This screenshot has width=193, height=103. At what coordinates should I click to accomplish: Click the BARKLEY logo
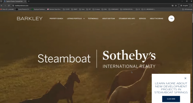point(30,18)
